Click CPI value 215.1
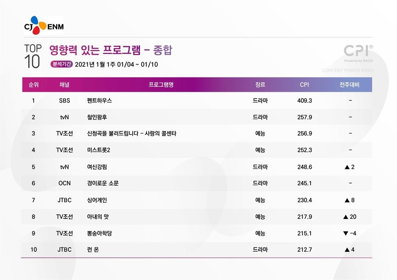The image size is (397, 280). tap(305, 233)
